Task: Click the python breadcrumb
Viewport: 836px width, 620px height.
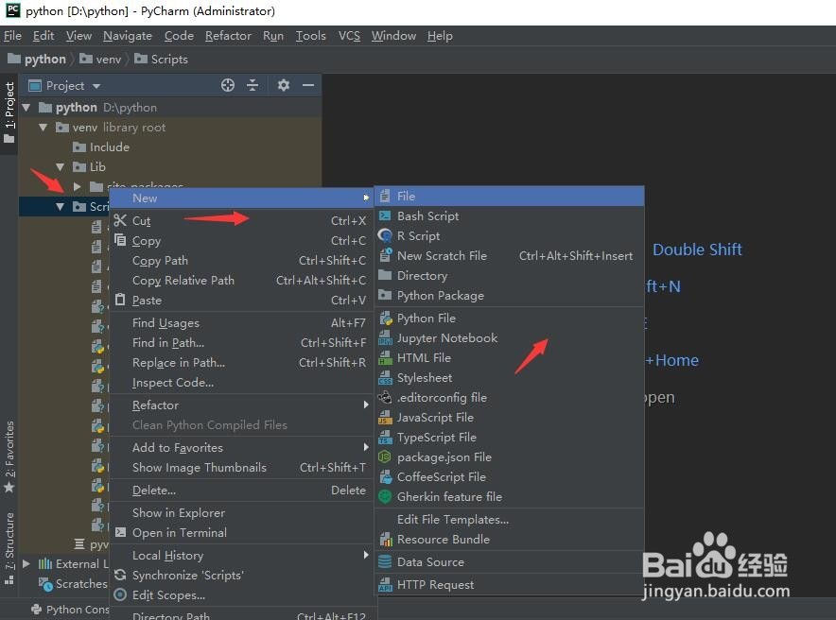Action: pos(37,60)
